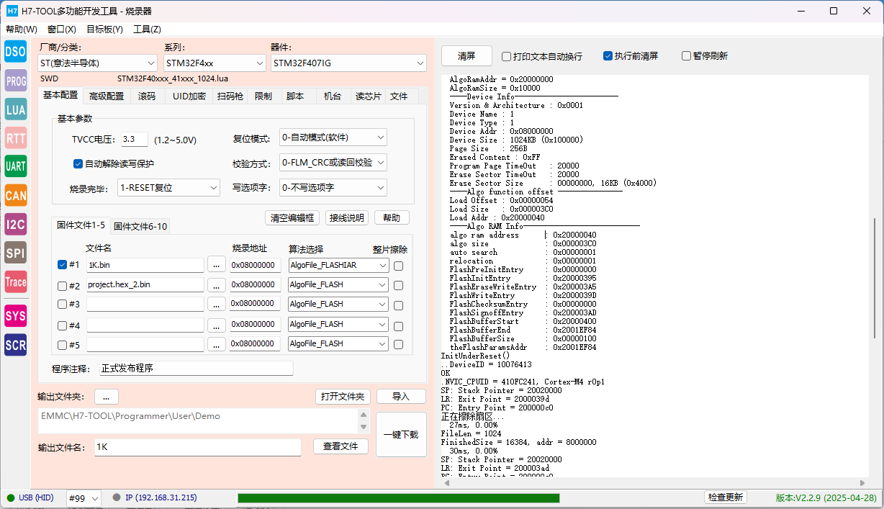Open the DSO oscilloscope sidebar icon
The height and width of the screenshot is (509, 884).
point(16,51)
